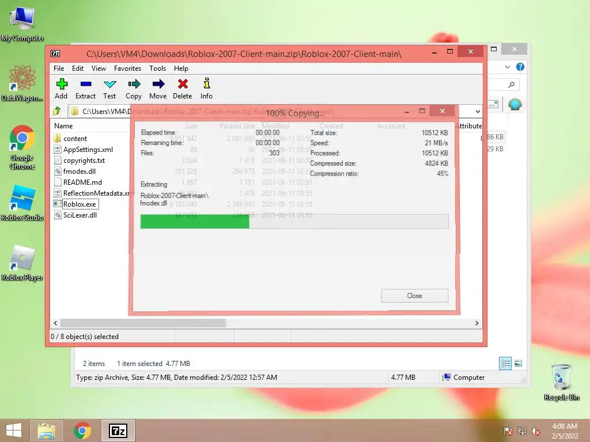Open Chrome from the taskbar
590x442 pixels.
point(82,430)
